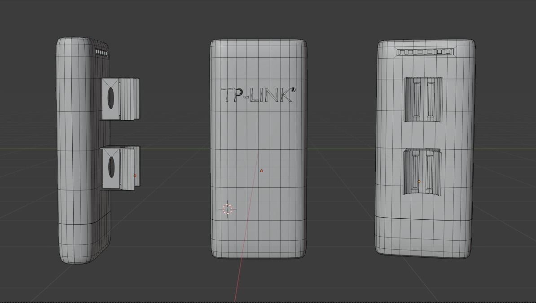Click the lower slot block on the back-view model

pos(422,172)
